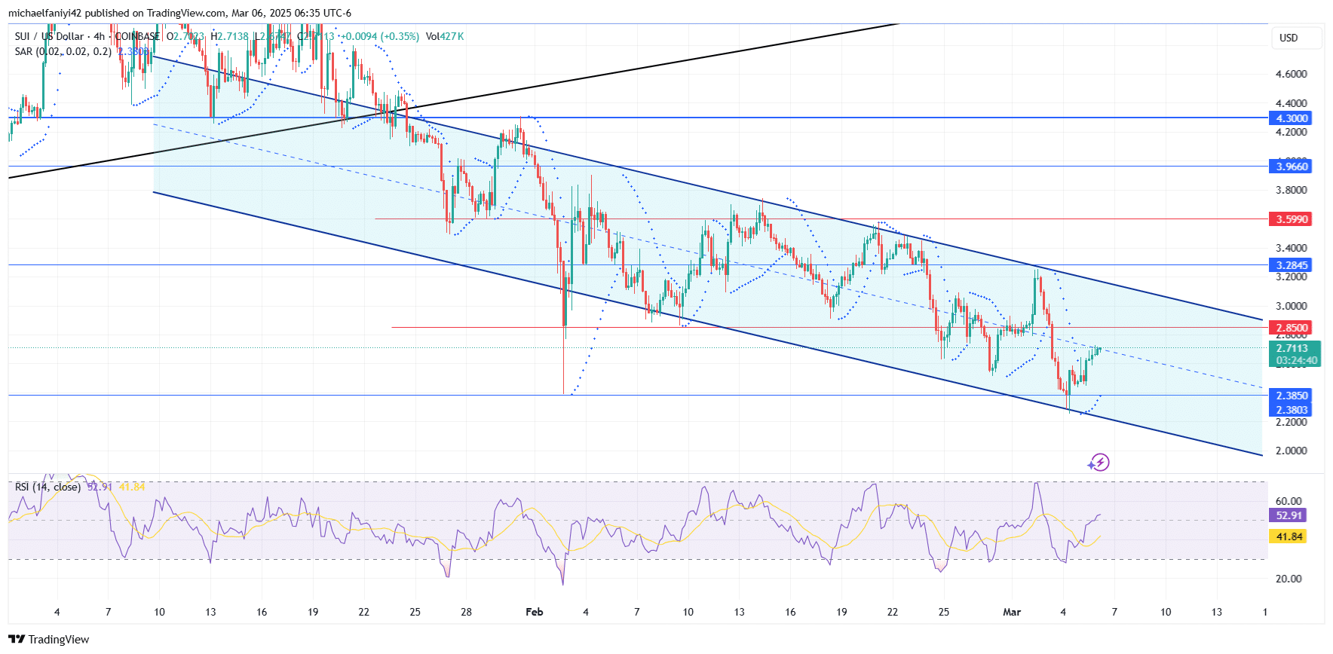Click the red 3.5990 price label
This screenshot has height=654, width=1333.
1291,219
